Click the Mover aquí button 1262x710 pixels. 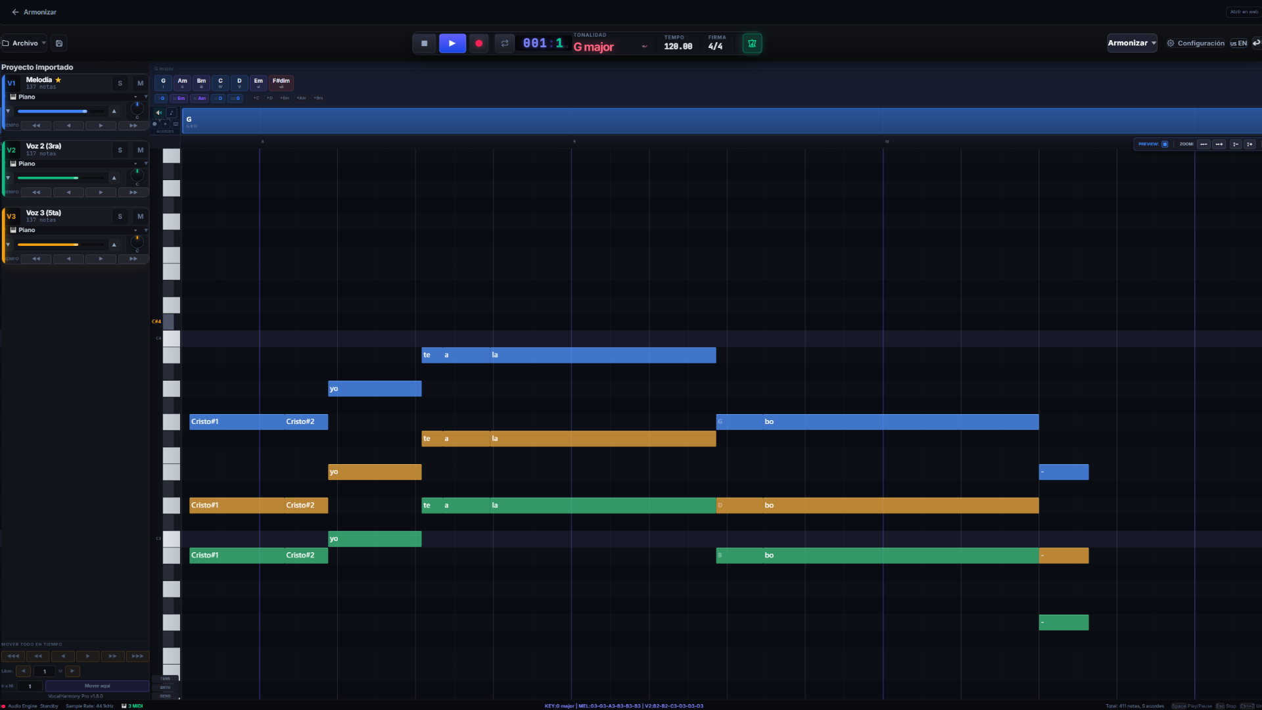tap(97, 686)
